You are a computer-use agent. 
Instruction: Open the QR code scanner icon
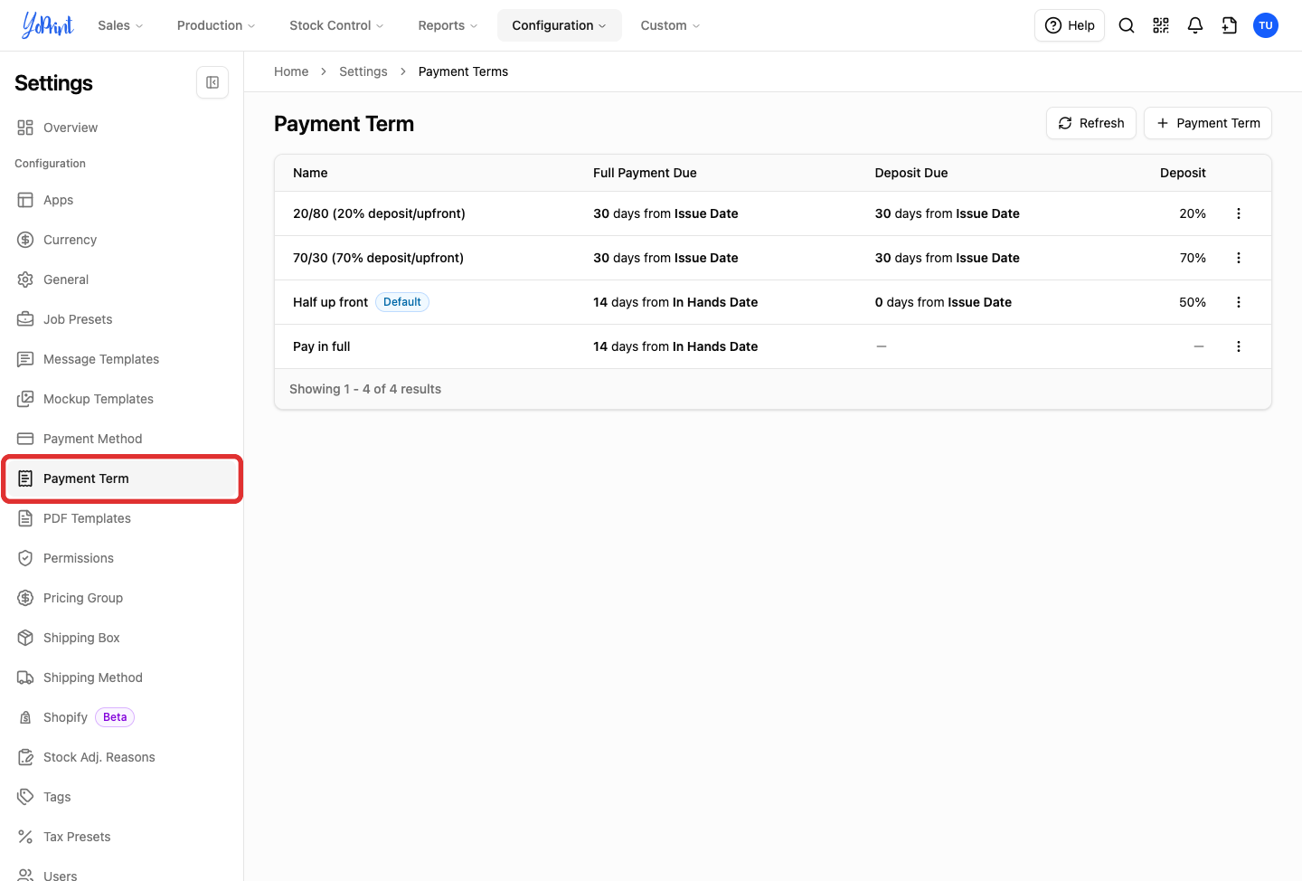1161,25
